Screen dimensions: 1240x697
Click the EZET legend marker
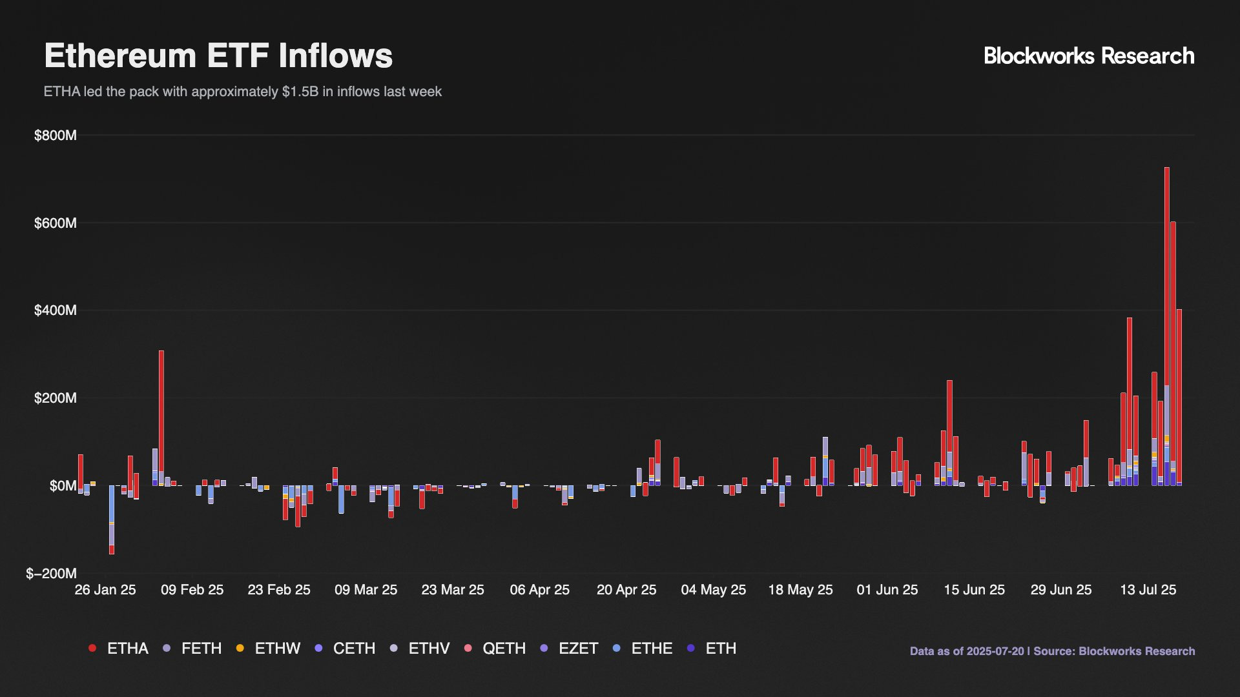tap(544, 648)
